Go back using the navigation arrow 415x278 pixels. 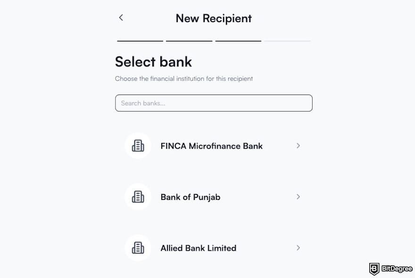click(121, 17)
